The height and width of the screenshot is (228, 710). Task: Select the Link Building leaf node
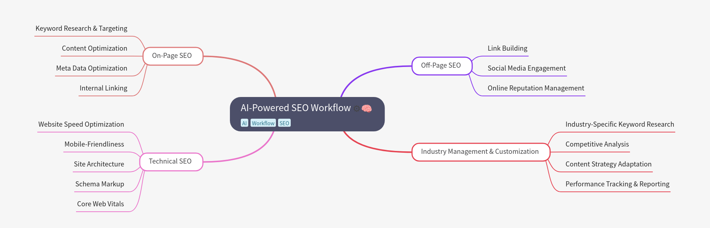point(507,48)
